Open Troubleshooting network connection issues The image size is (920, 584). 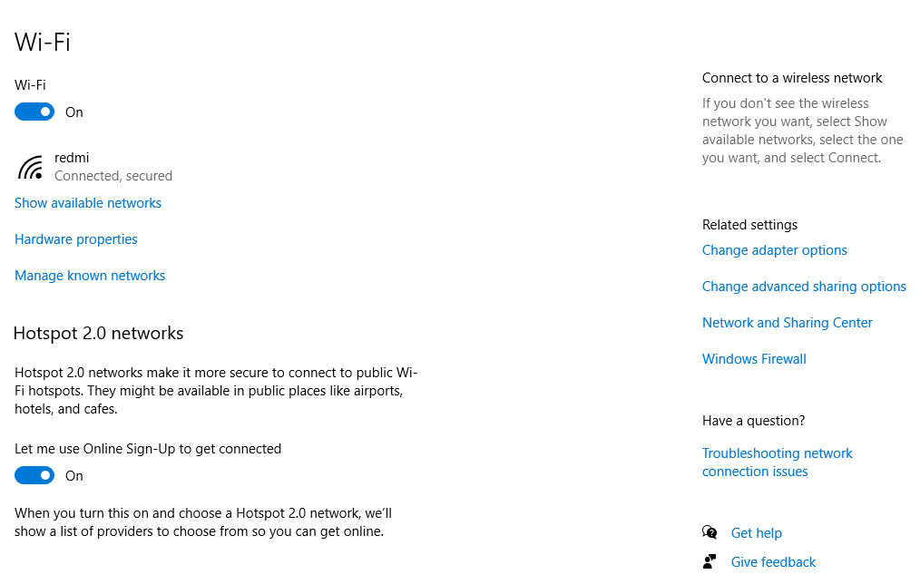pyautogui.click(x=777, y=462)
